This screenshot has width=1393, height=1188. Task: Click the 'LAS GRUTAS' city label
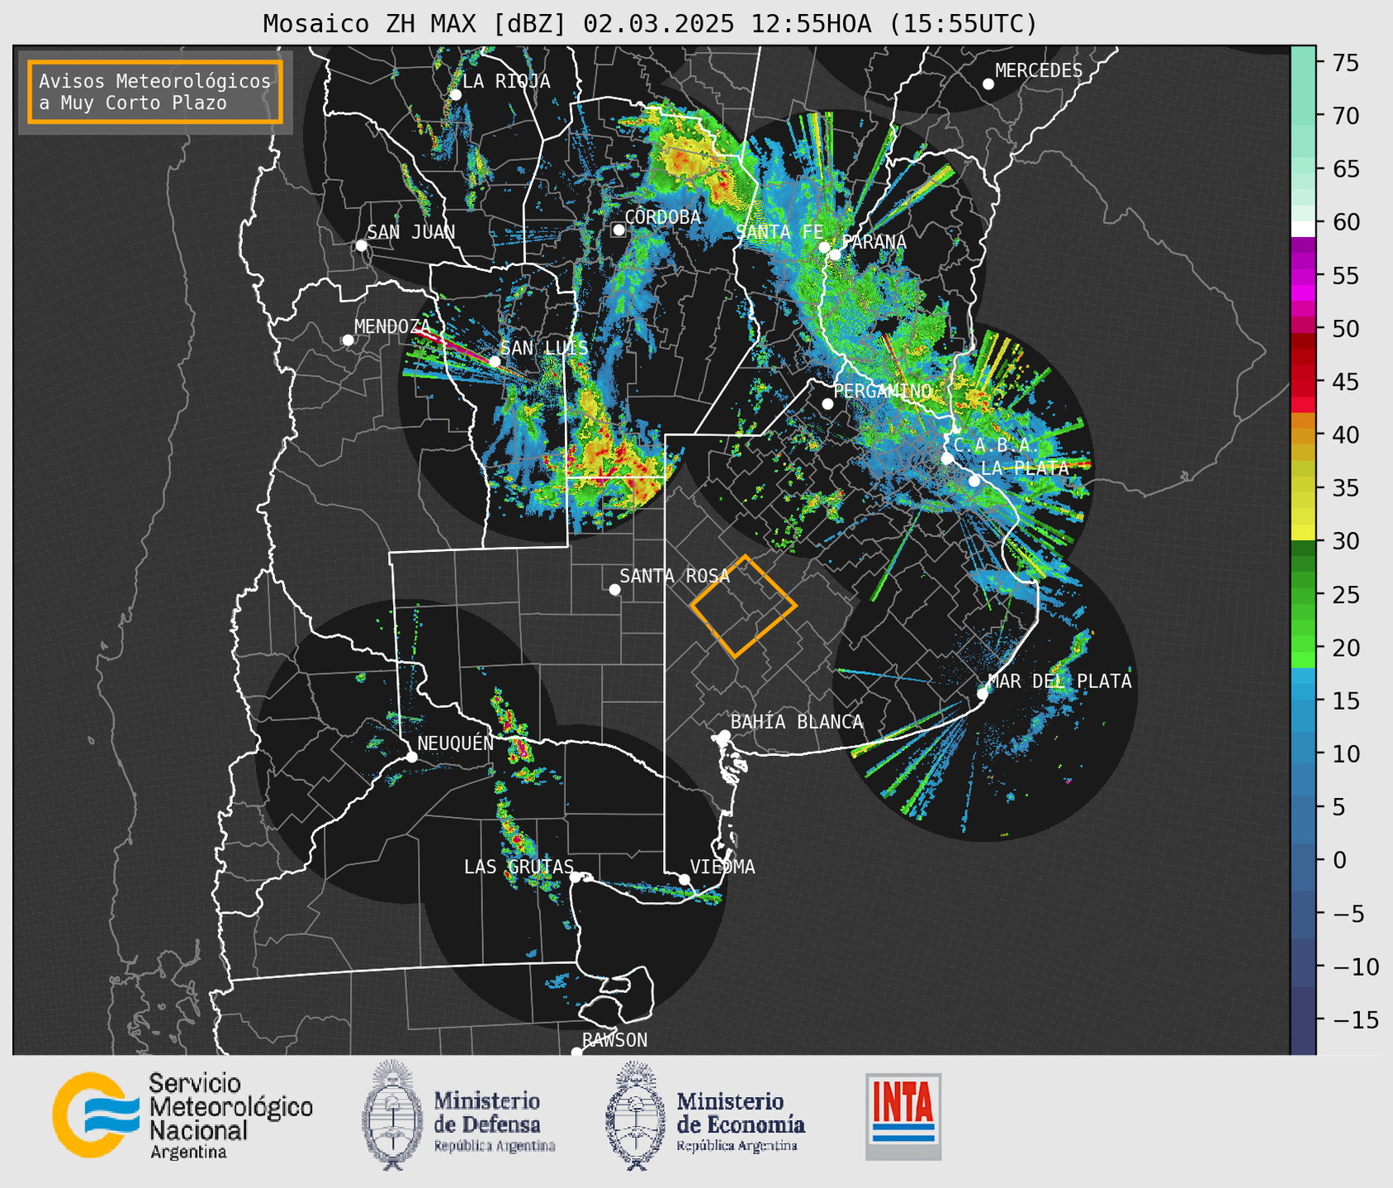(x=519, y=867)
